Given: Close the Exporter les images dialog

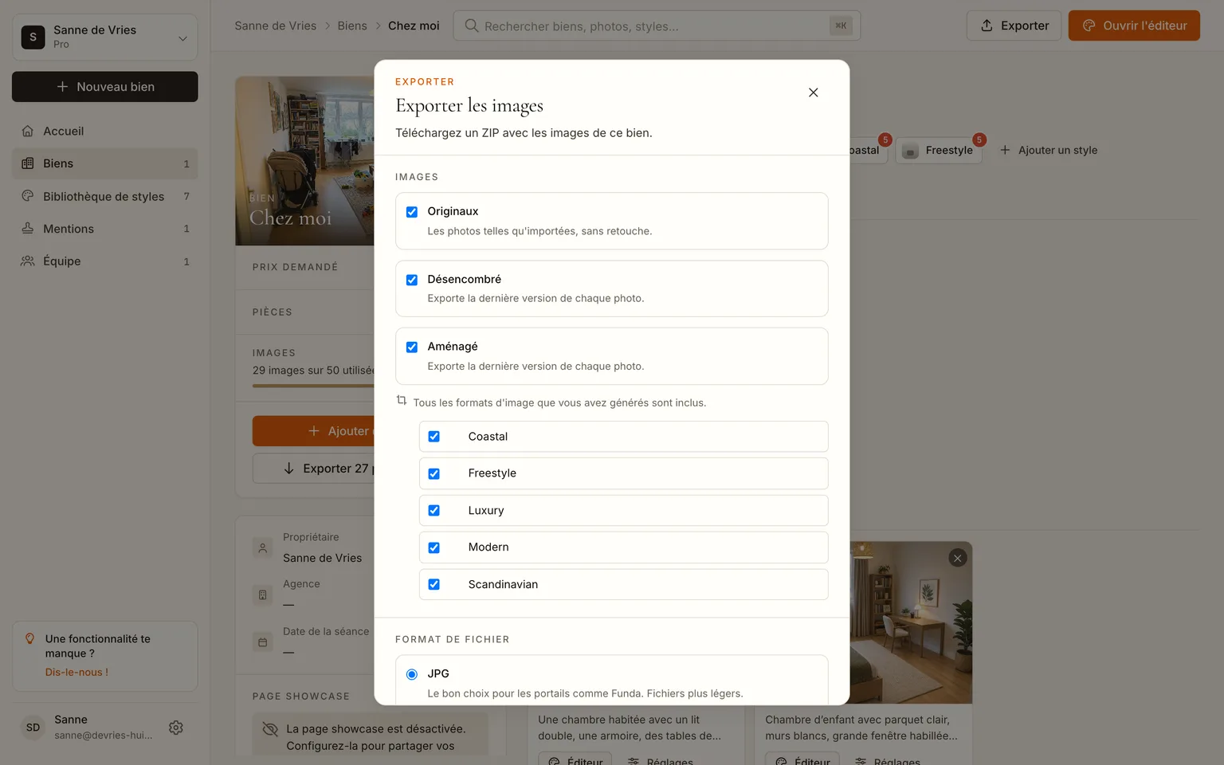Looking at the screenshot, I should (x=813, y=92).
